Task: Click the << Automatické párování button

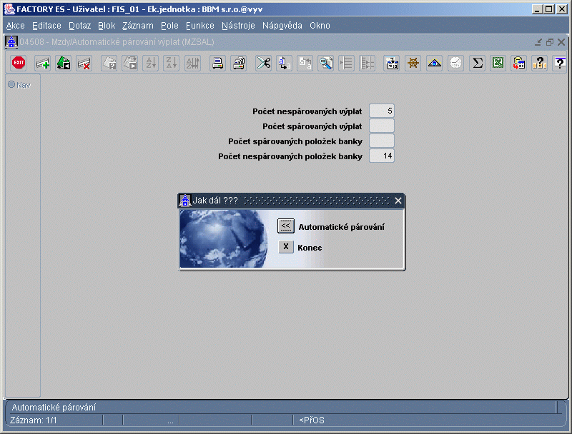Action: pos(285,226)
